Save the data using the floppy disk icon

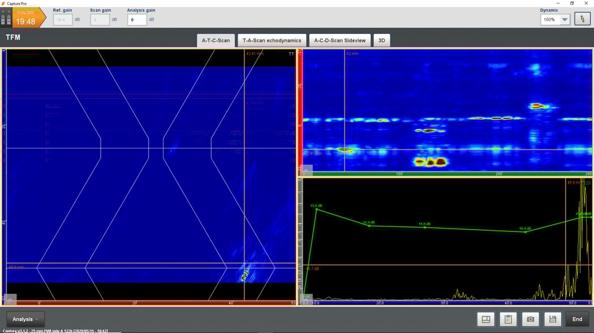coord(553,319)
